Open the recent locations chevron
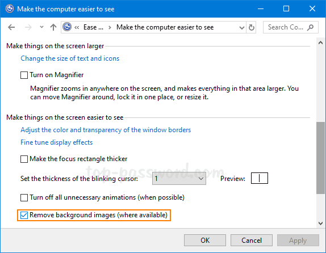 coord(41,27)
